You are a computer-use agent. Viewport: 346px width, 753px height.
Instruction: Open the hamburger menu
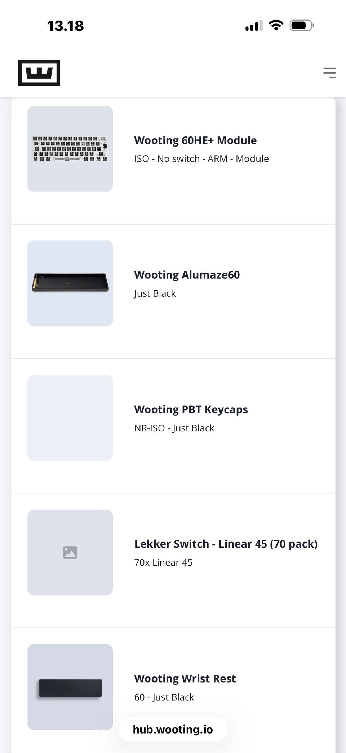click(329, 73)
